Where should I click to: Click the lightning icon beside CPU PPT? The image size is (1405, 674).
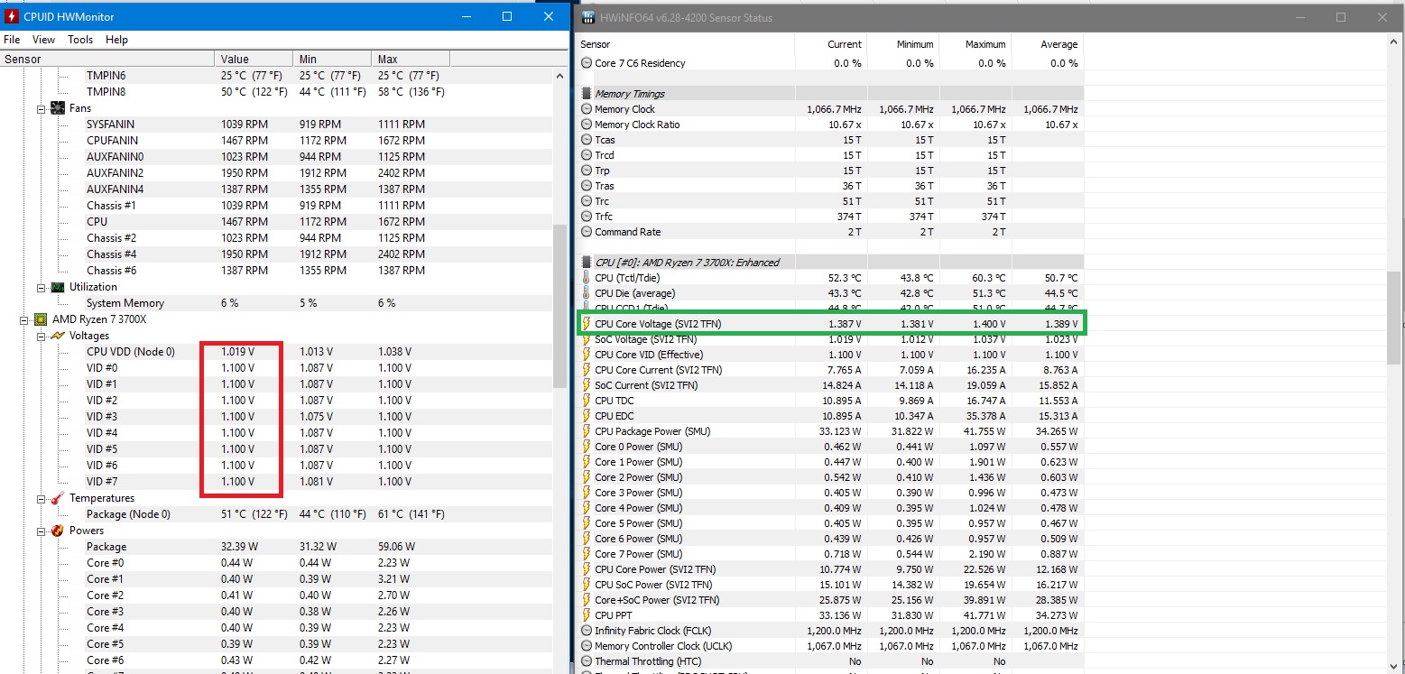587,615
